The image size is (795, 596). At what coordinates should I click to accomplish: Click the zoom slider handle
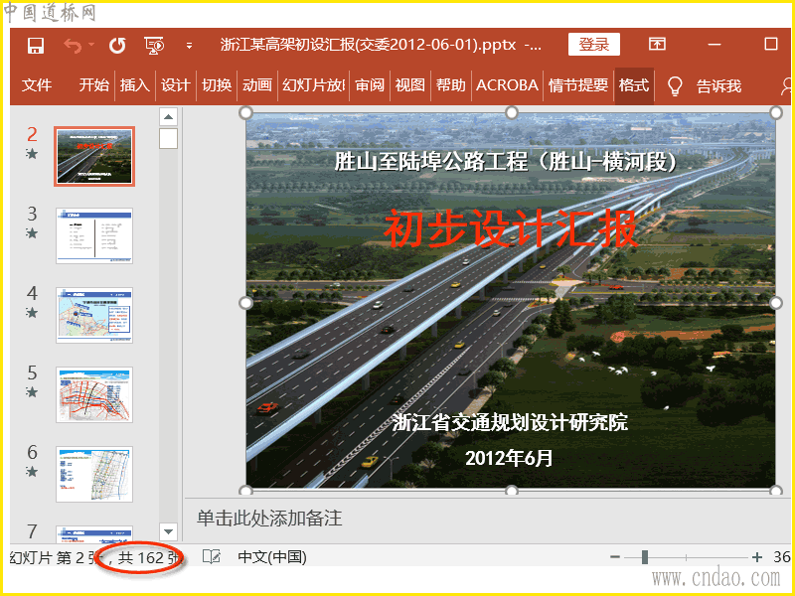[x=644, y=557]
